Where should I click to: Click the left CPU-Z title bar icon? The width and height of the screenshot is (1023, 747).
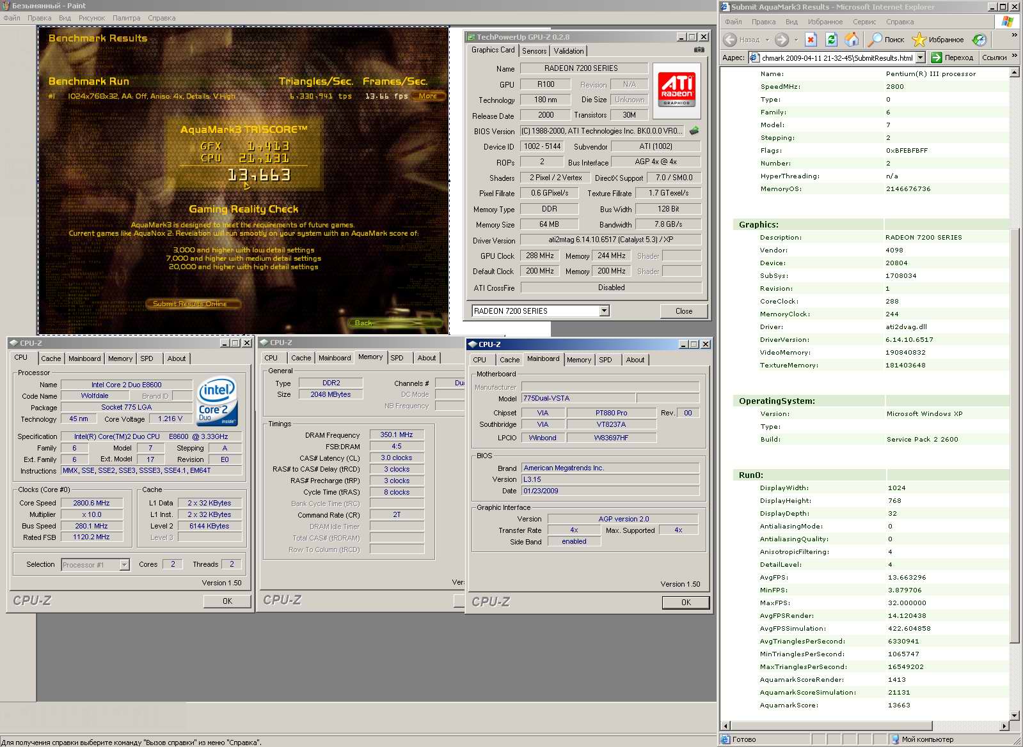[13, 343]
